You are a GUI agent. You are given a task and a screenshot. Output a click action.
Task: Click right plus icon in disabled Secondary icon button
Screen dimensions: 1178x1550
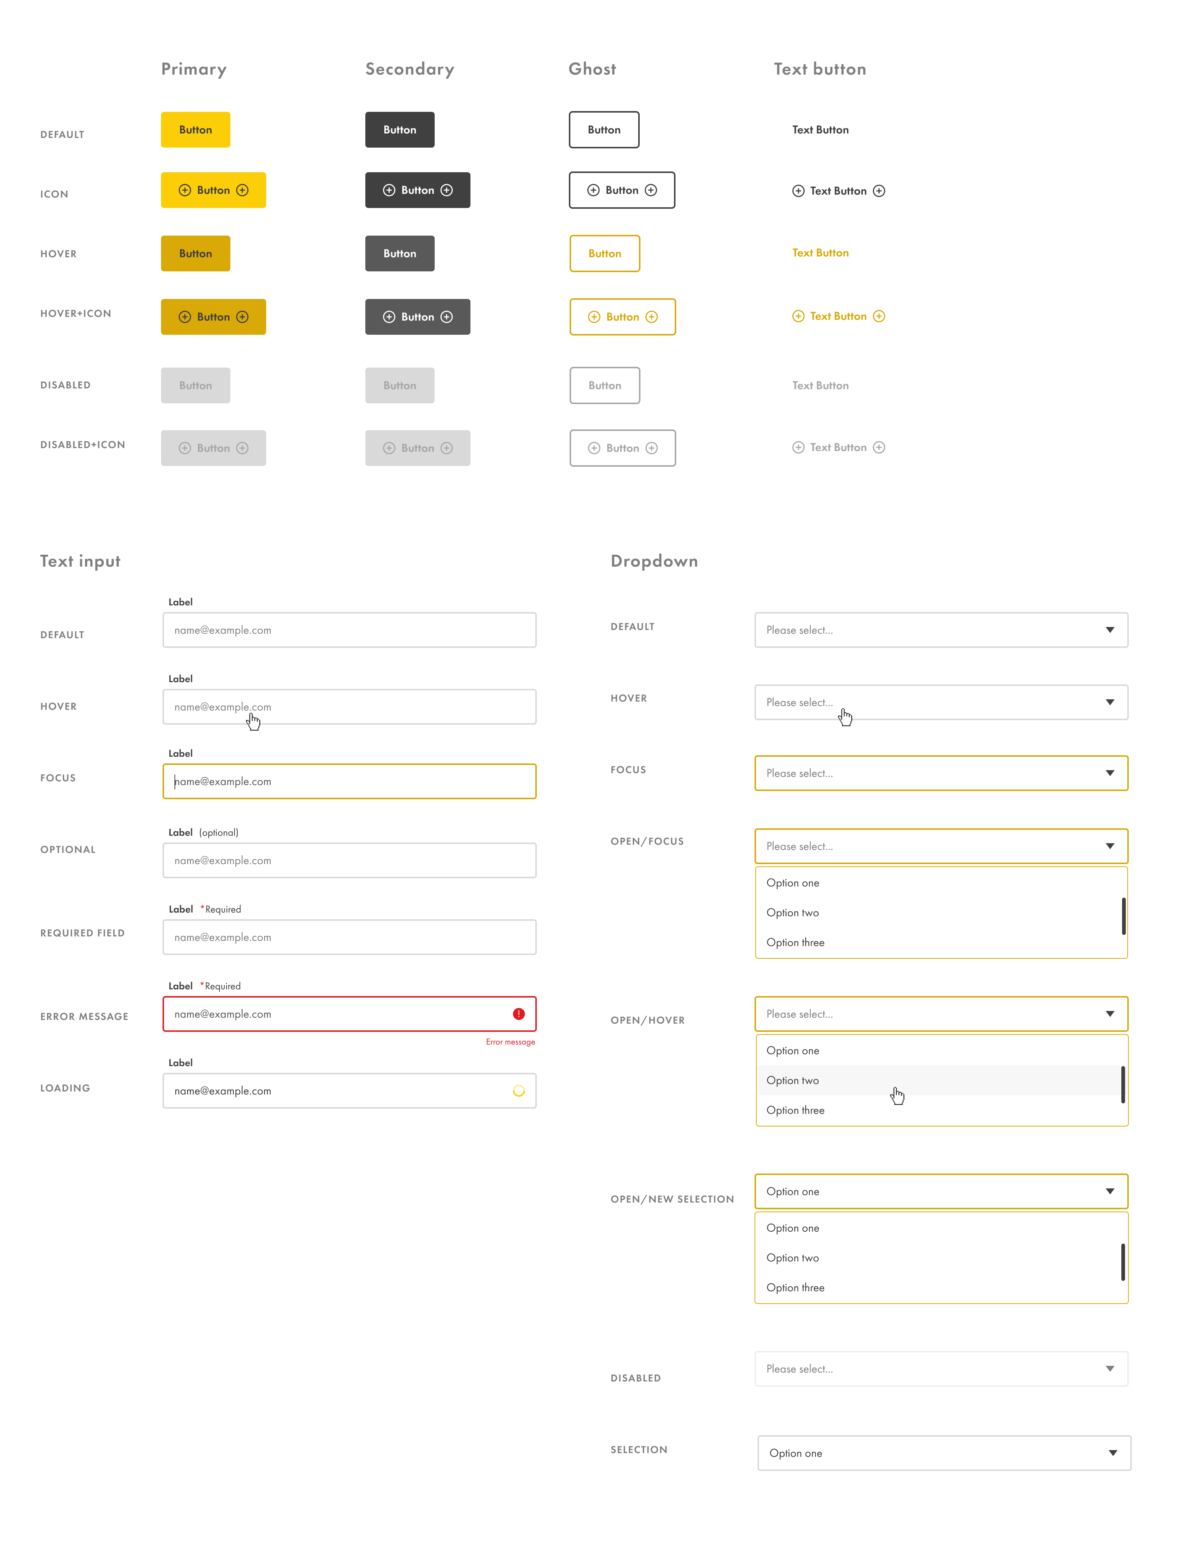[x=447, y=448]
